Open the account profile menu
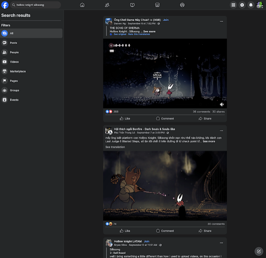This screenshot has width=266, height=258. pyautogui.click(x=259, y=5)
